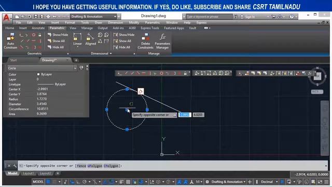
Task: Click the Open file icon in quick access toolbar
Action: coord(23,17)
